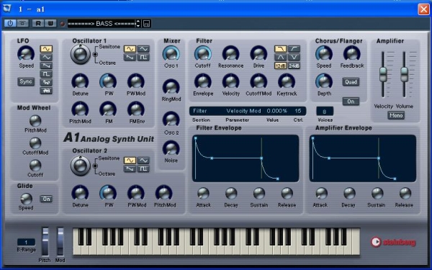
Task: Choose Oscillator 1 pulse waveform
Action: pyautogui.click(x=143, y=58)
